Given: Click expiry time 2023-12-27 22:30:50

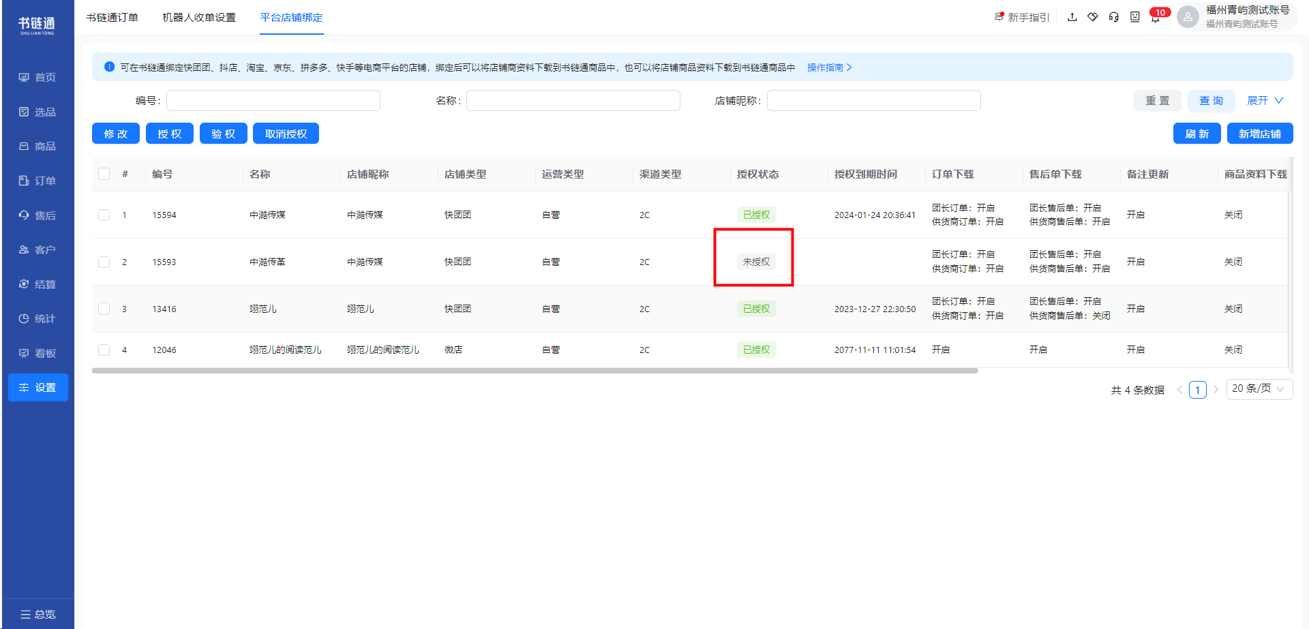Looking at the screenshot, I should [x=875, y=309].
